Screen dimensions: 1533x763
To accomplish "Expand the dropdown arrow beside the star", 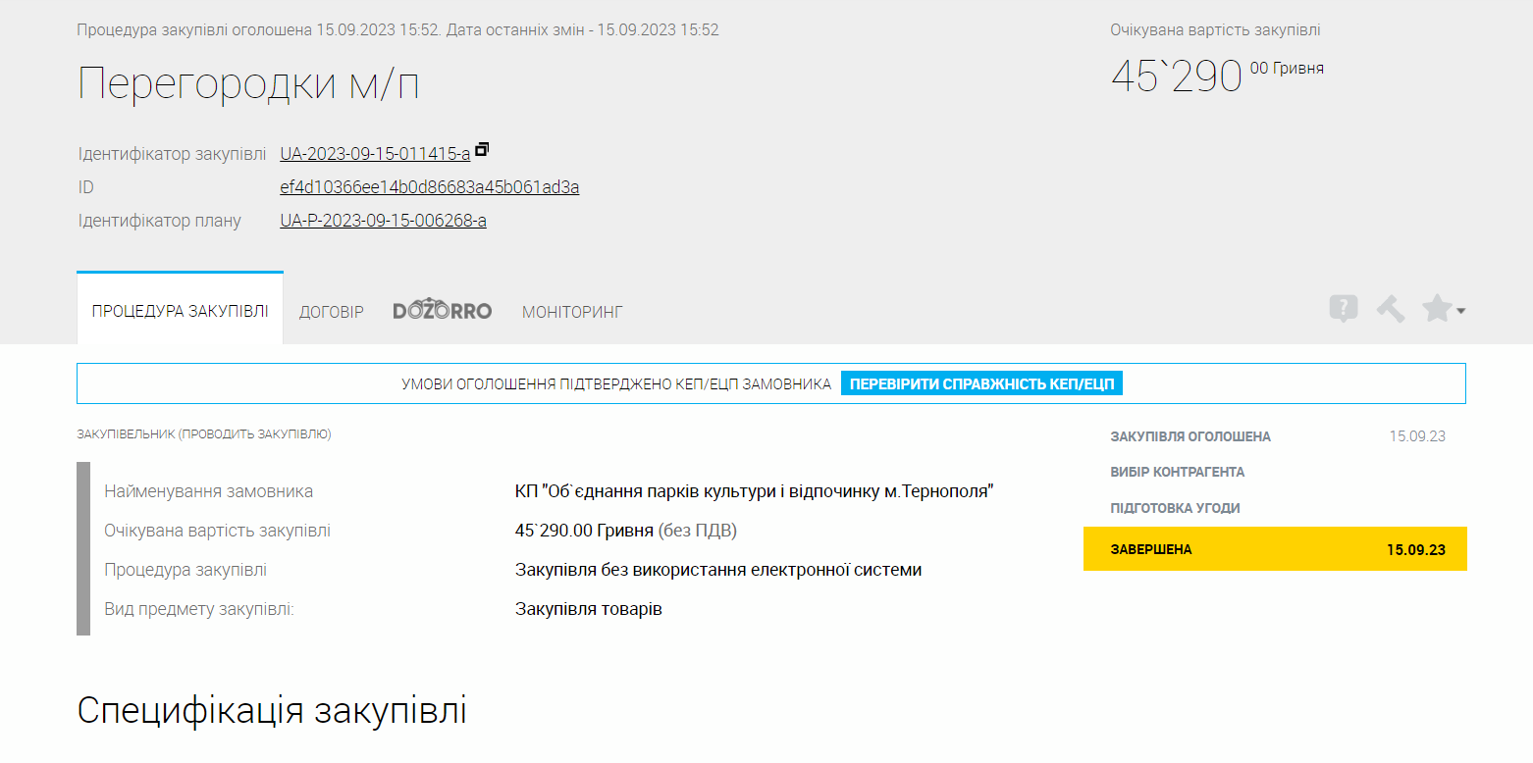I will point(1461,311).
